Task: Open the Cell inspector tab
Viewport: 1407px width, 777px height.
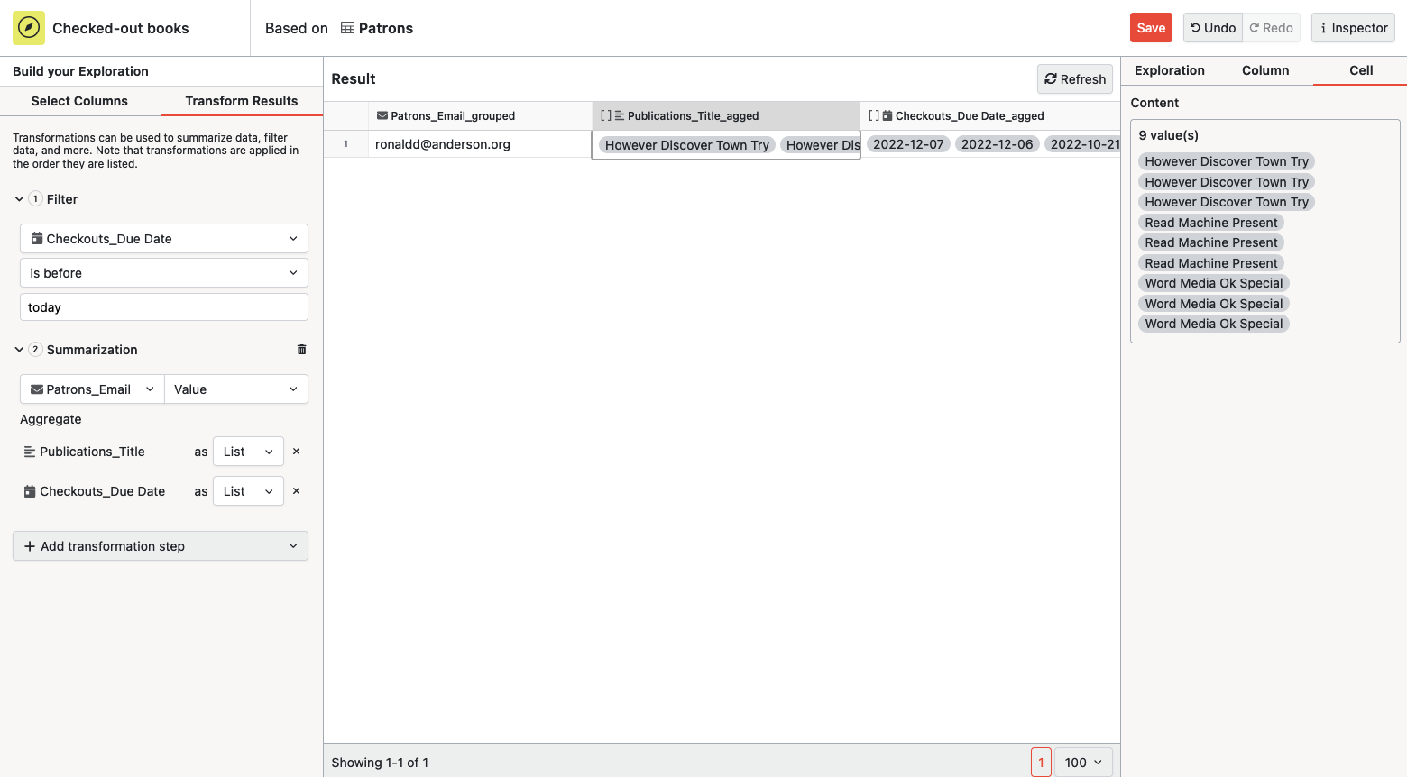Action: (x=1361, y=70)
